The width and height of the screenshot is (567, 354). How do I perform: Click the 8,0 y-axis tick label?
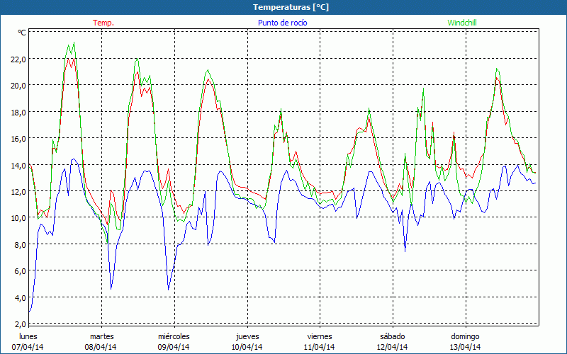pos(19,245)
